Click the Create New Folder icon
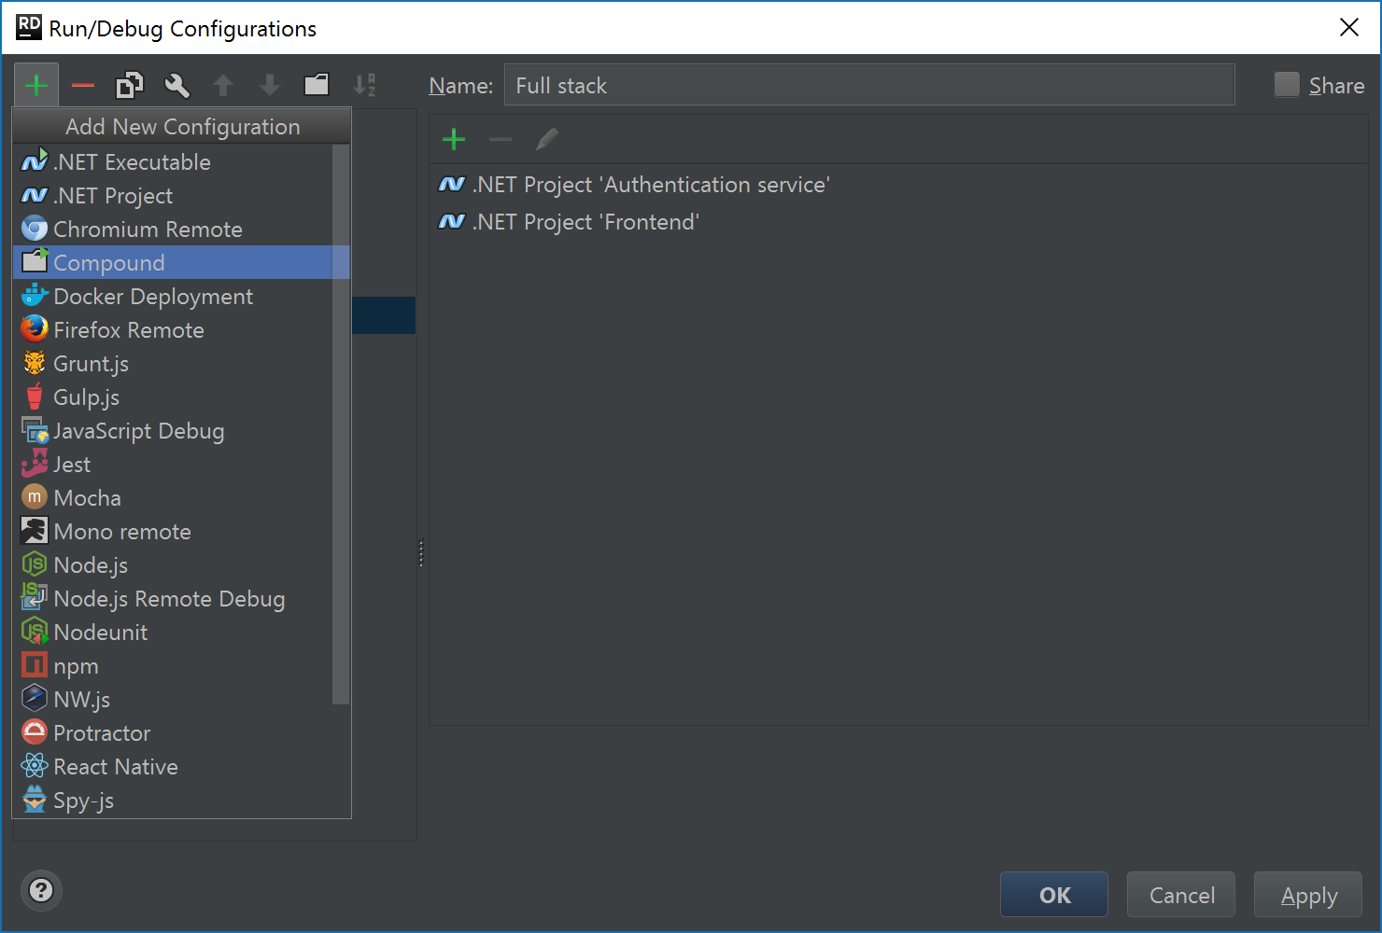The width and height of the screenshot is (1382, 933). click(x=317, y=85)
